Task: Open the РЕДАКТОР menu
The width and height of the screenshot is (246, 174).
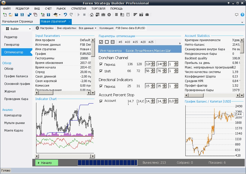Action: point(22,9)
